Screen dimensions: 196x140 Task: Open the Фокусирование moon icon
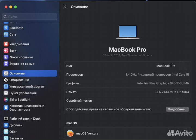coord(6,57)
